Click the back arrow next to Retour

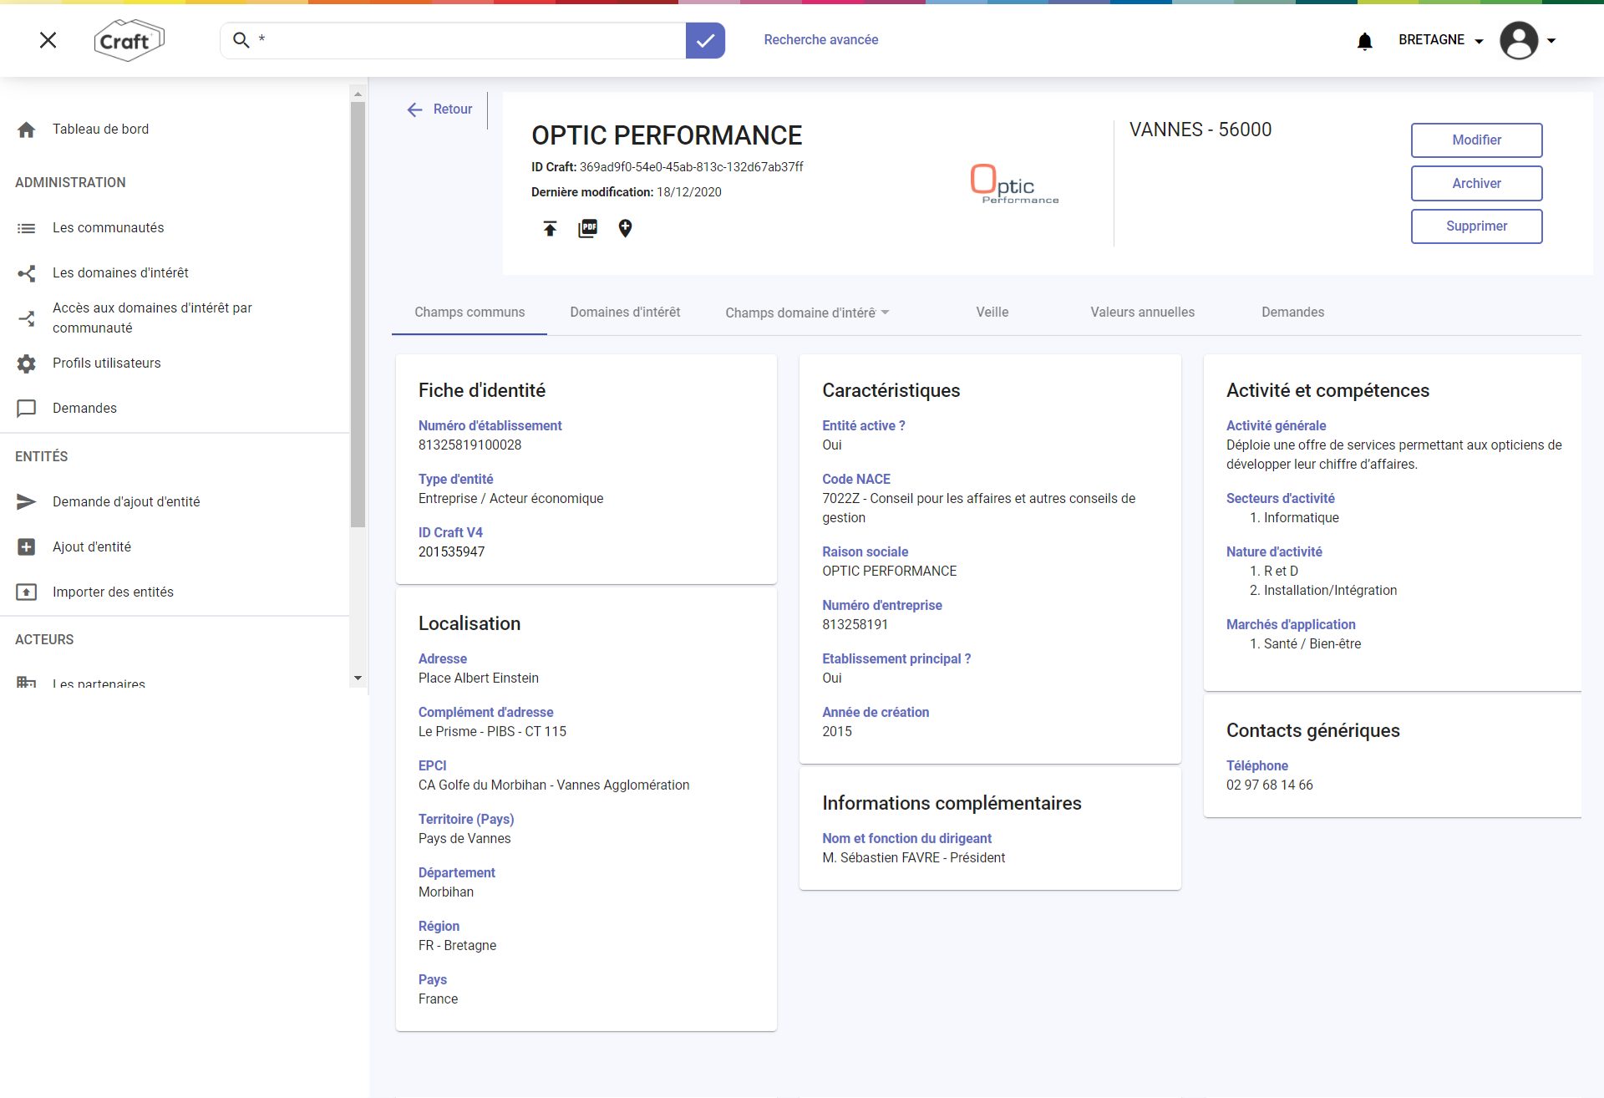(414, 109)
